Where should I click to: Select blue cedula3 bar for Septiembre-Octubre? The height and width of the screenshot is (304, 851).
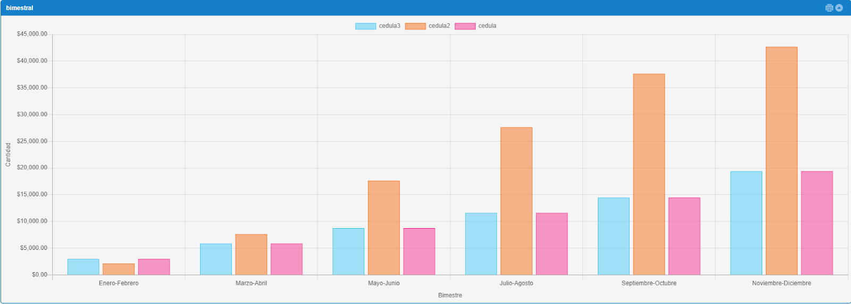pyautogui.click(x=613, y=236)
